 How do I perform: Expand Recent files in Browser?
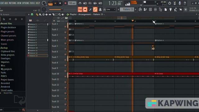6,24
